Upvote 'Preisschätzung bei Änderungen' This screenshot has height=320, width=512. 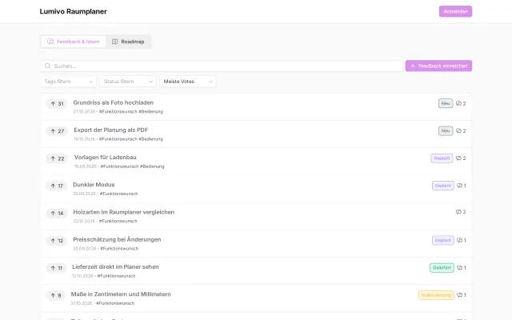[x=57, y=241]
